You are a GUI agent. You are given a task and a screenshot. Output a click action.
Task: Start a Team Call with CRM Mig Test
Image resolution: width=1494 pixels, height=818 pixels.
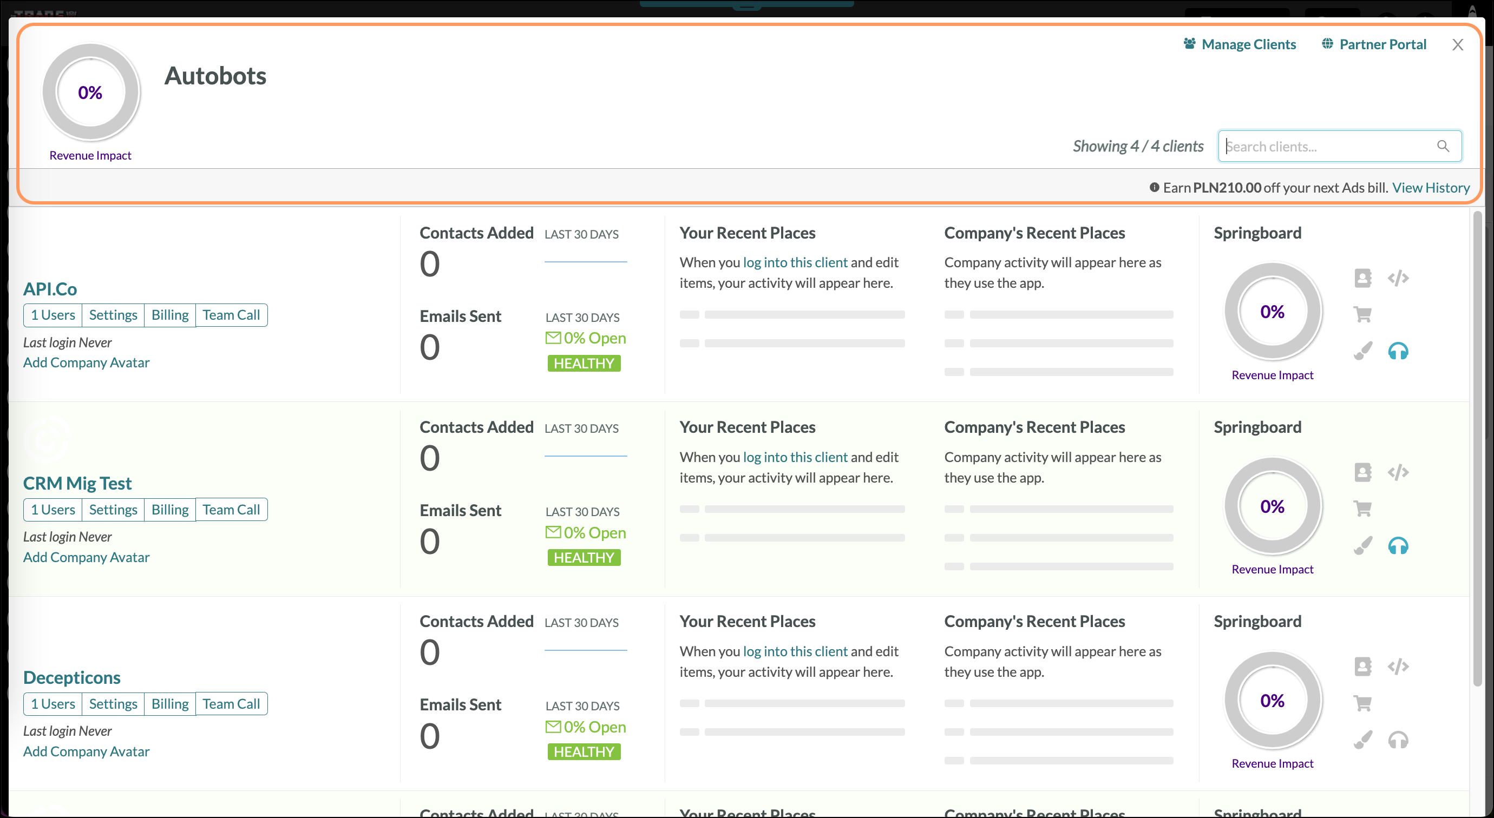232,510
